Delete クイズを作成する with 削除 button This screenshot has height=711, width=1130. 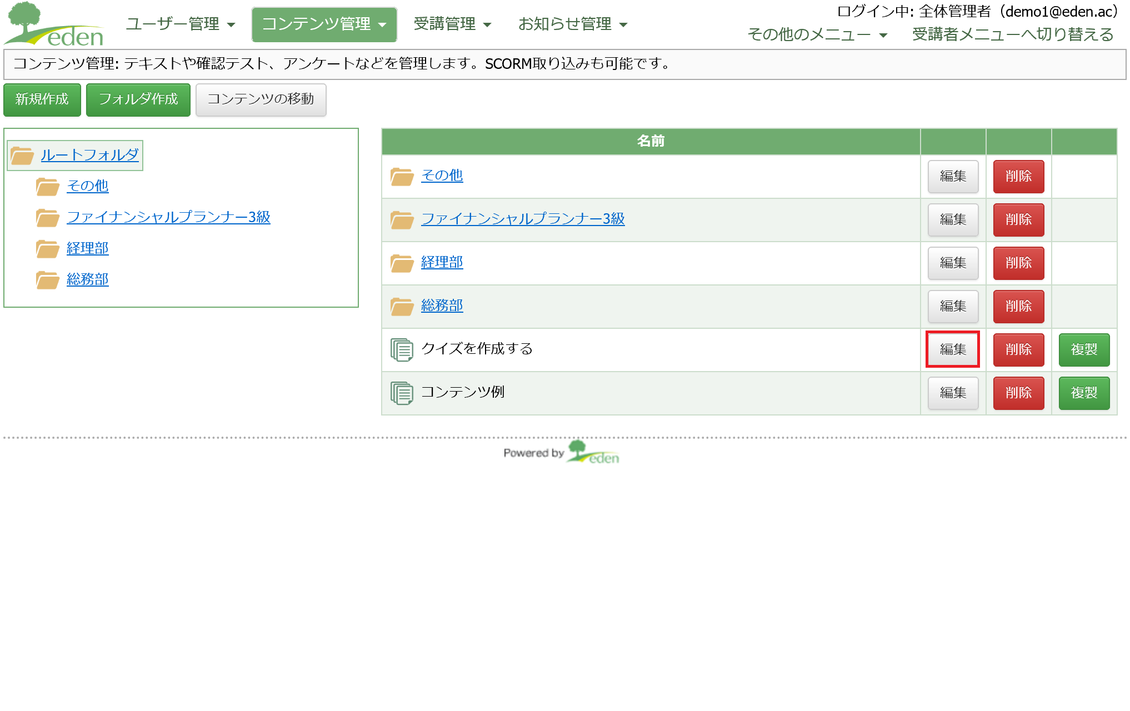[1018, 349]
